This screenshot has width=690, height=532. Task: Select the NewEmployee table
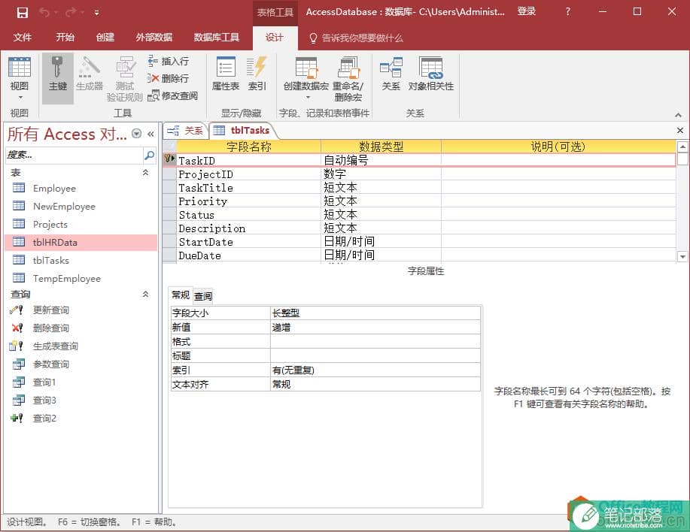click(81, 207)
